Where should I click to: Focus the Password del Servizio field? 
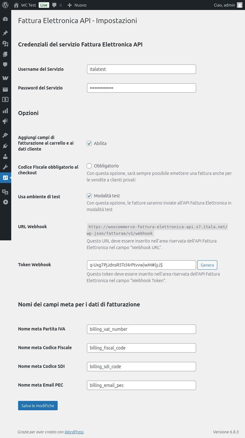point(141,88)
